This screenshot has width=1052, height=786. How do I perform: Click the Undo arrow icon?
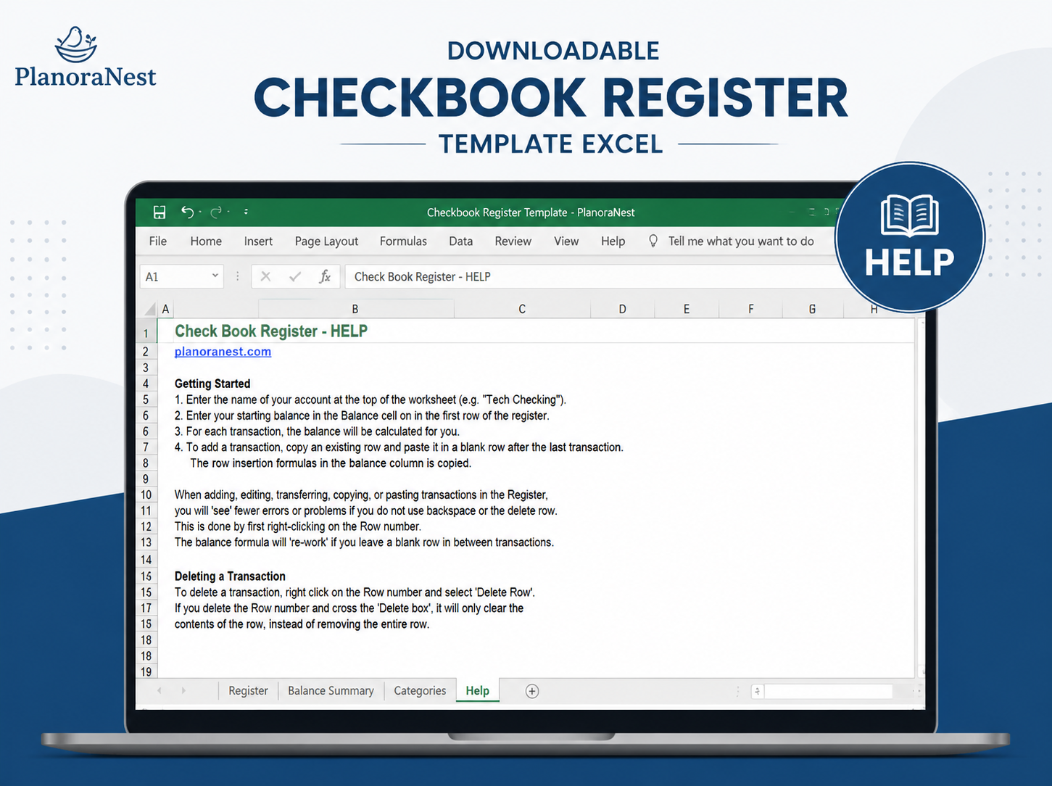click(x=187, y=212)
